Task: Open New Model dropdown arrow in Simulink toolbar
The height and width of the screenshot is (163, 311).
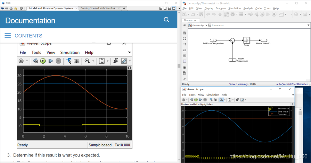Action: point(189,14)
